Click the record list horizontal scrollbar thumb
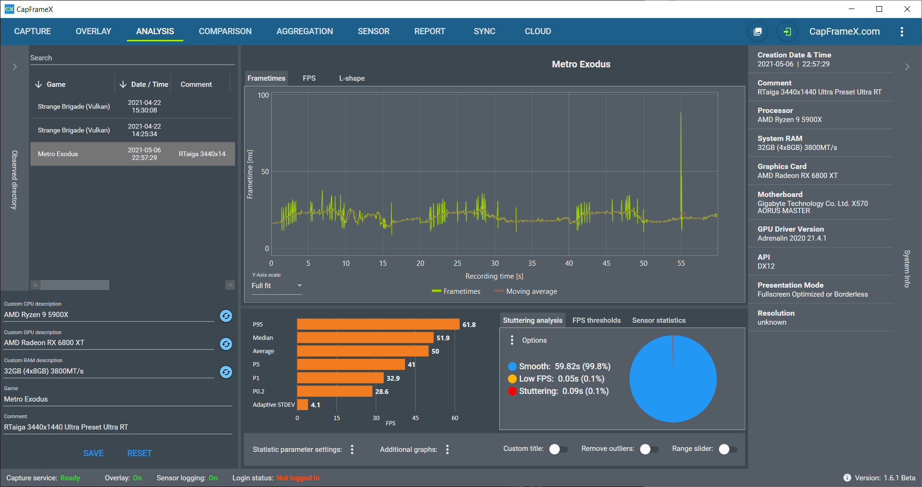The image size is (922, 487). click(x=75, y=285)
